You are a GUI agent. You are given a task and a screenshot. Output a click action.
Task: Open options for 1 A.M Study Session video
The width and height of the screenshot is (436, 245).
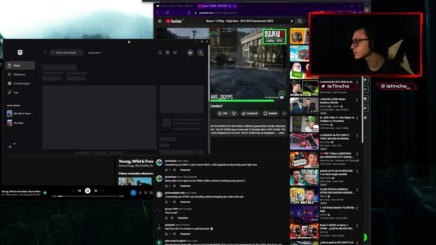[357, 208]
